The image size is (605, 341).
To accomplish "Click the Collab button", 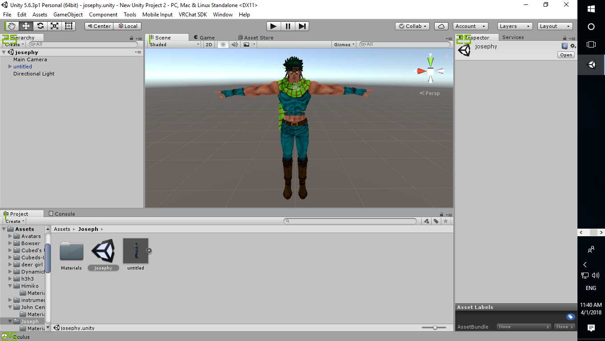I will pos(412,26).
